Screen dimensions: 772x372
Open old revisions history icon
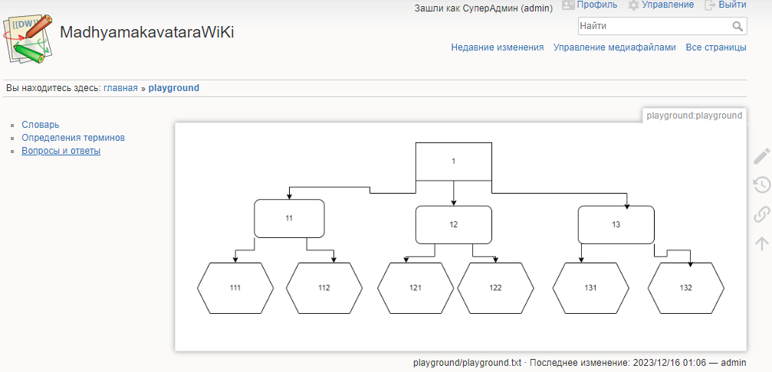click(761, 184)
